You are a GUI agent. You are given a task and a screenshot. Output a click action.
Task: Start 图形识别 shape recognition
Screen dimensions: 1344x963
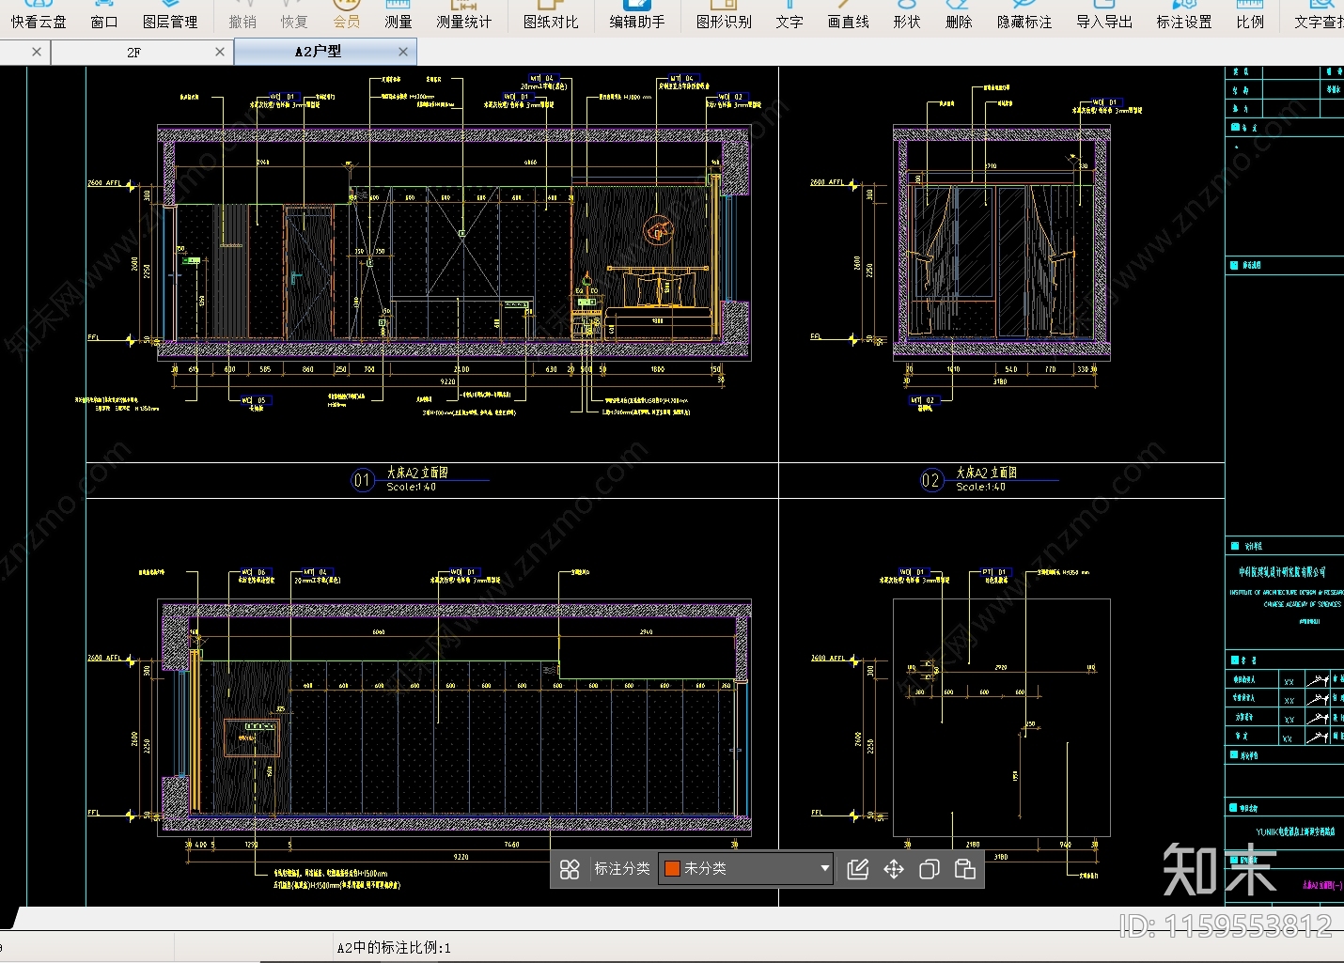(x=724, y=16)
